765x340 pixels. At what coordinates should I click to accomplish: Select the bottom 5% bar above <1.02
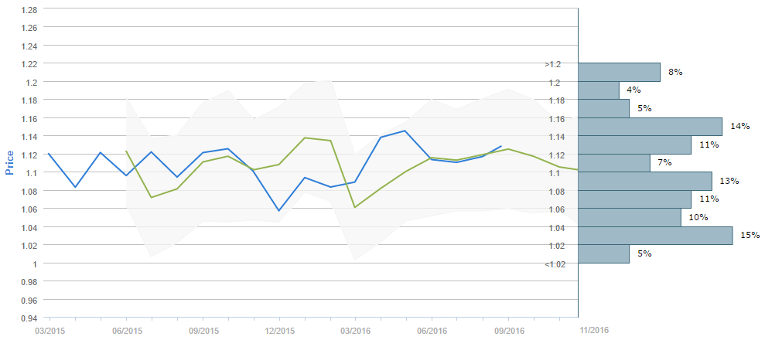pos(603,253)
